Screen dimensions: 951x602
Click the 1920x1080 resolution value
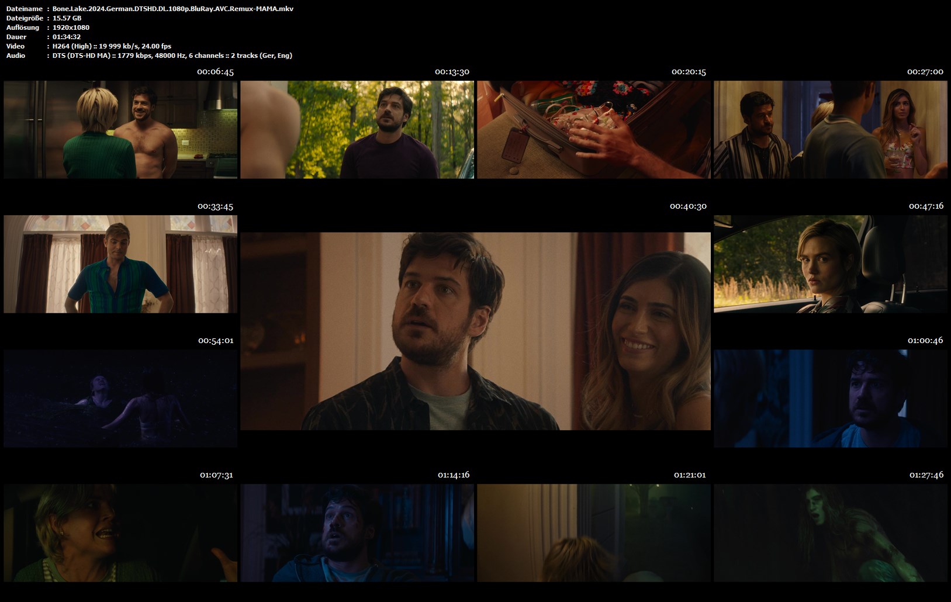coord(71,27)
